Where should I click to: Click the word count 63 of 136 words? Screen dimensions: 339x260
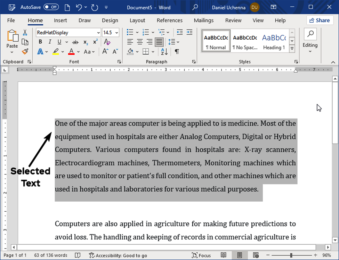51,255
